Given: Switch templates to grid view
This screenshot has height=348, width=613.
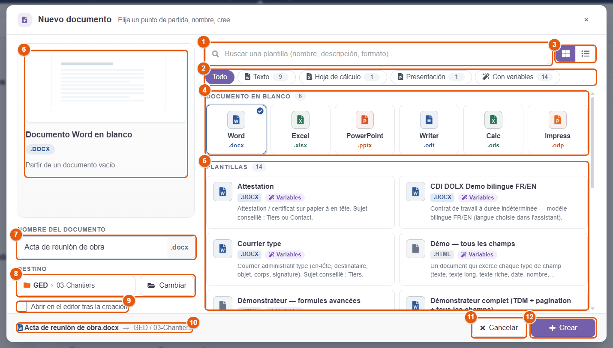Looking at the screenshot, I should pos(566,54).
